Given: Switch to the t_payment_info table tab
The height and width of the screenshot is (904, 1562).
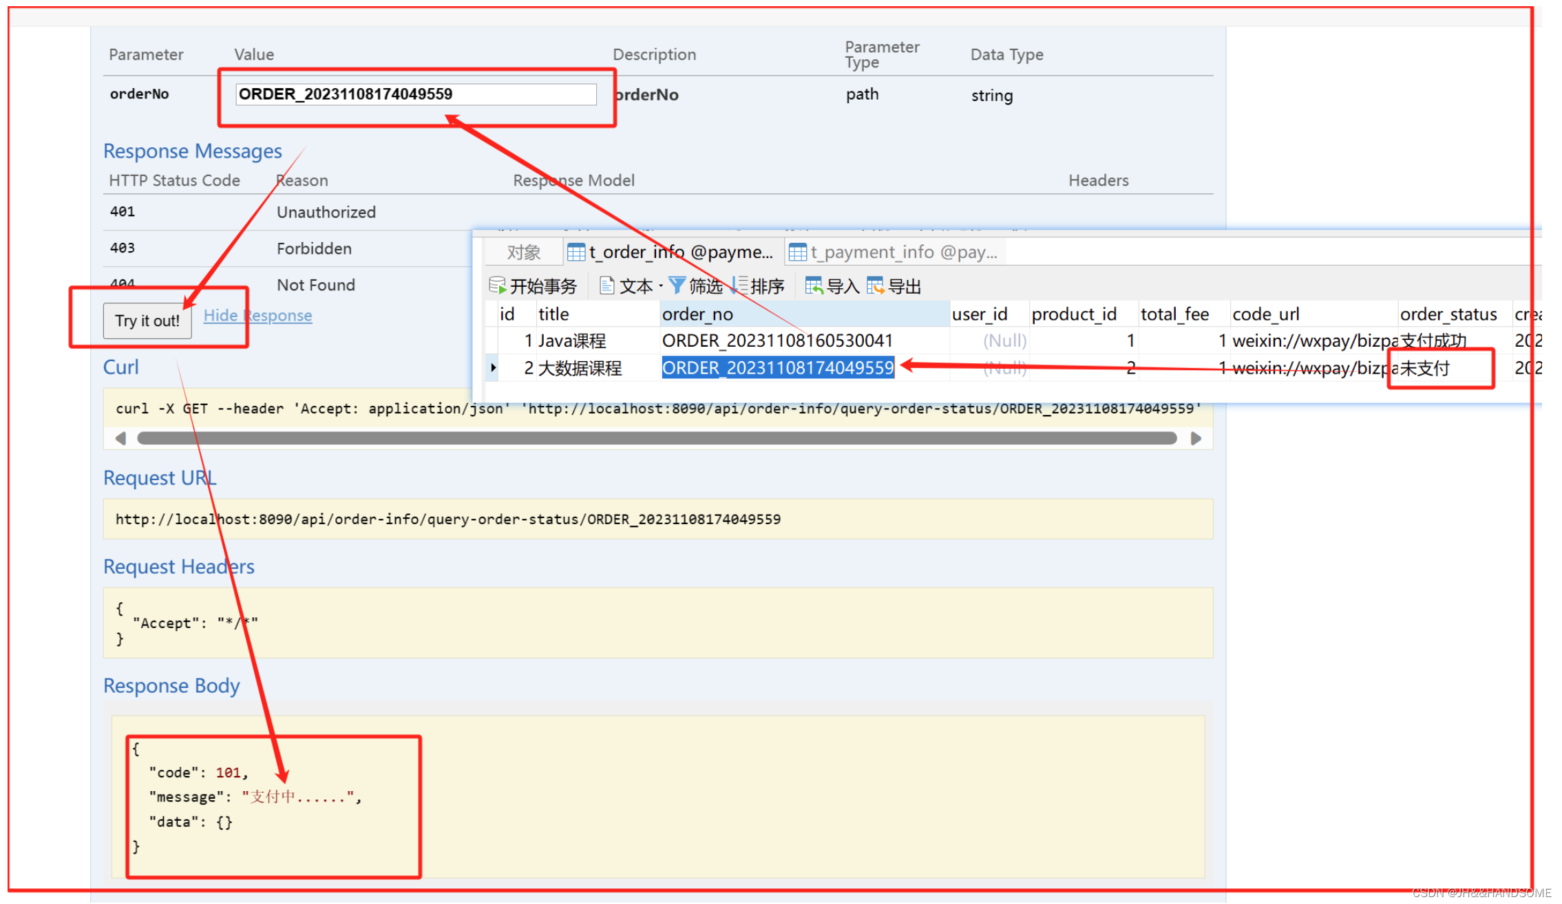Looking at the screenshot, I should click(894, 252).
